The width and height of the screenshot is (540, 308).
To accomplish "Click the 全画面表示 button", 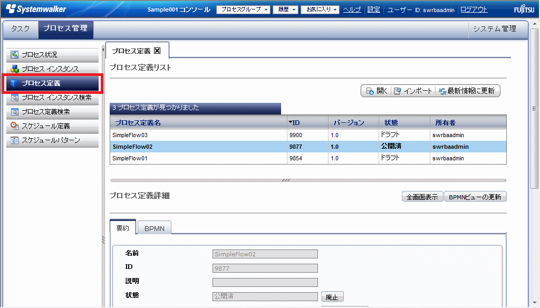I will (x=422, y=197).
